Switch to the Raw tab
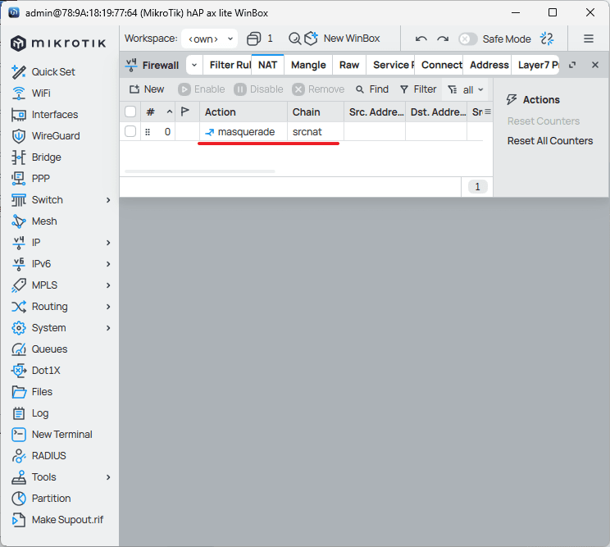610x547 pixels. click(349, 65)
